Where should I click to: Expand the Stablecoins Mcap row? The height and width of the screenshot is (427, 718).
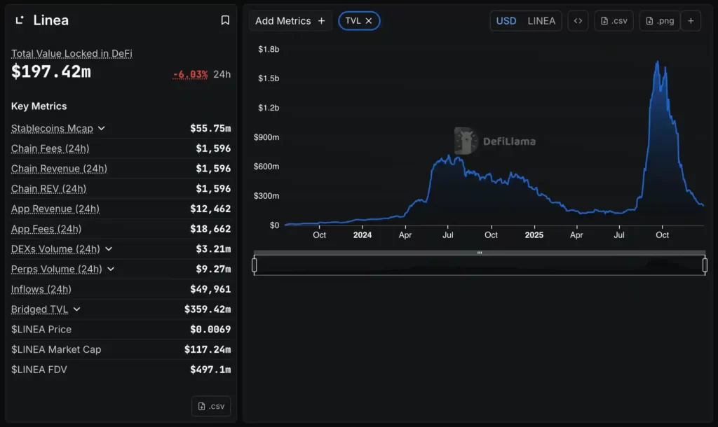pos(102,129)
